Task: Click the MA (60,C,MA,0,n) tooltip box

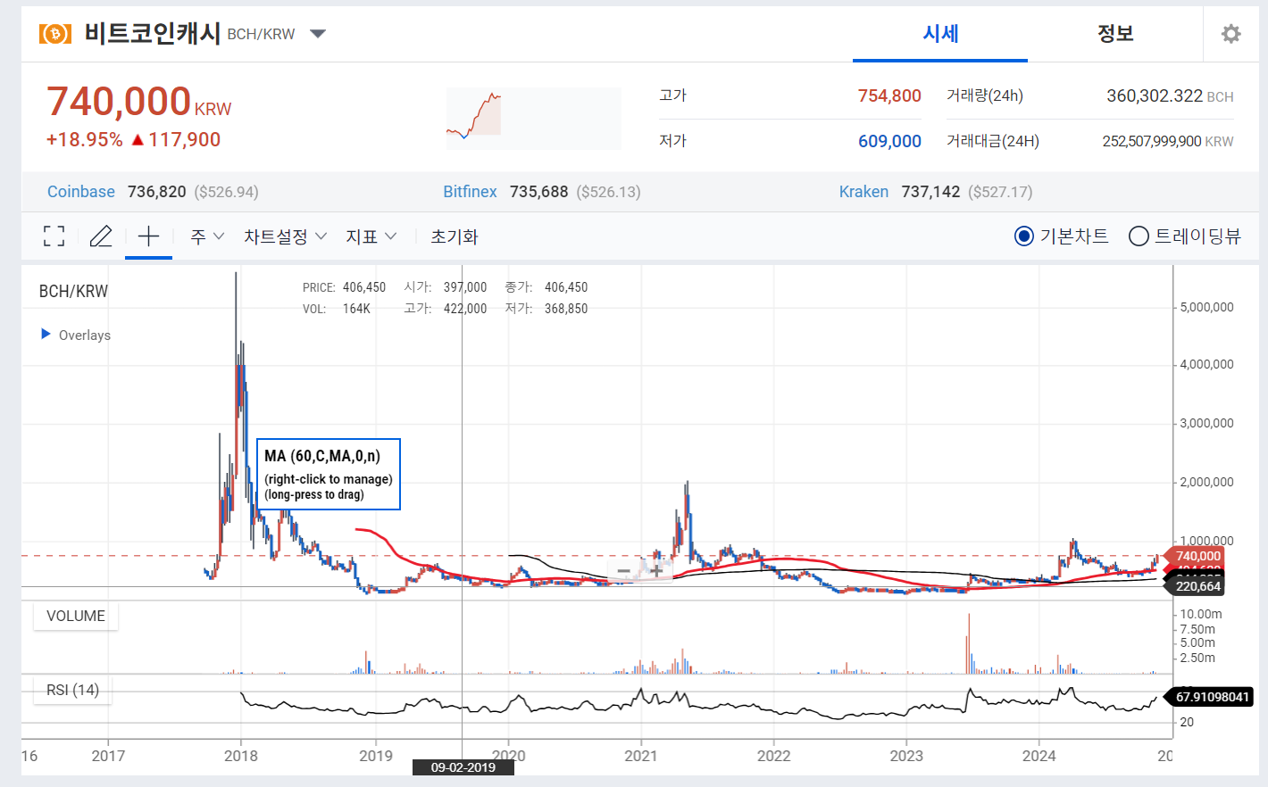Action: click(x=329, y=474)
